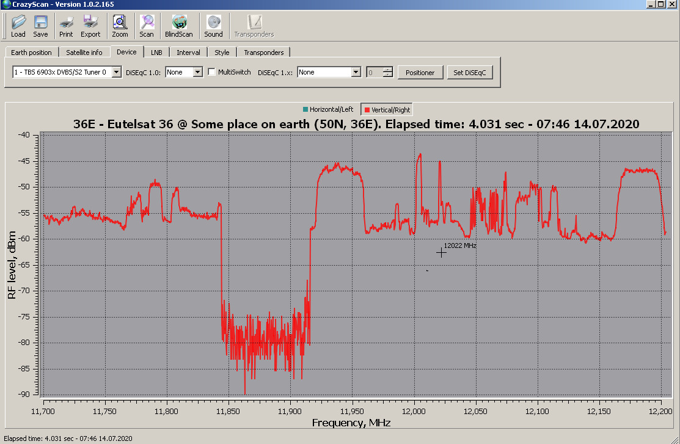Click the 11,950 frequency axis label
Screen dimensions: 680x444
point(352,411)
